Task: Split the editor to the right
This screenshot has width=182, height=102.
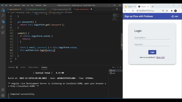Action: pos(117,9)
